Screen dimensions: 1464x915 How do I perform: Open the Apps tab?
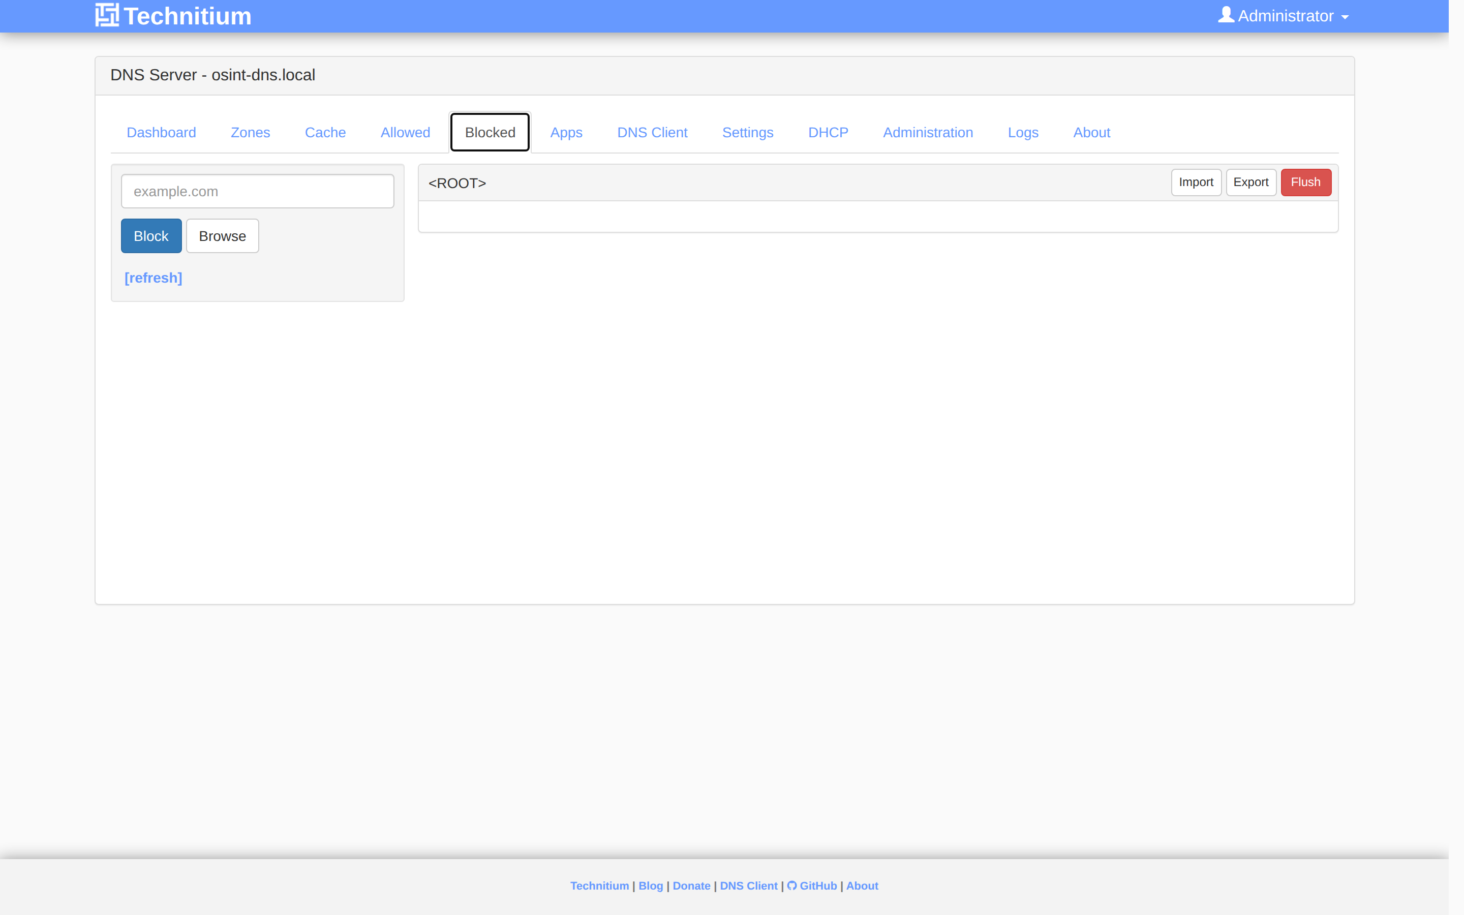coord(566,132)
